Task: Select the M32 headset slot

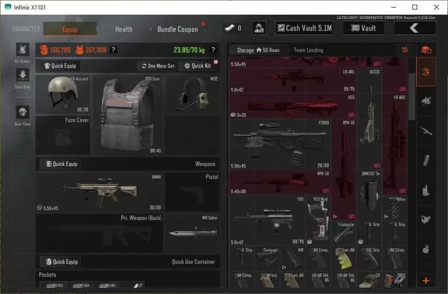Action: pos(193,95)
